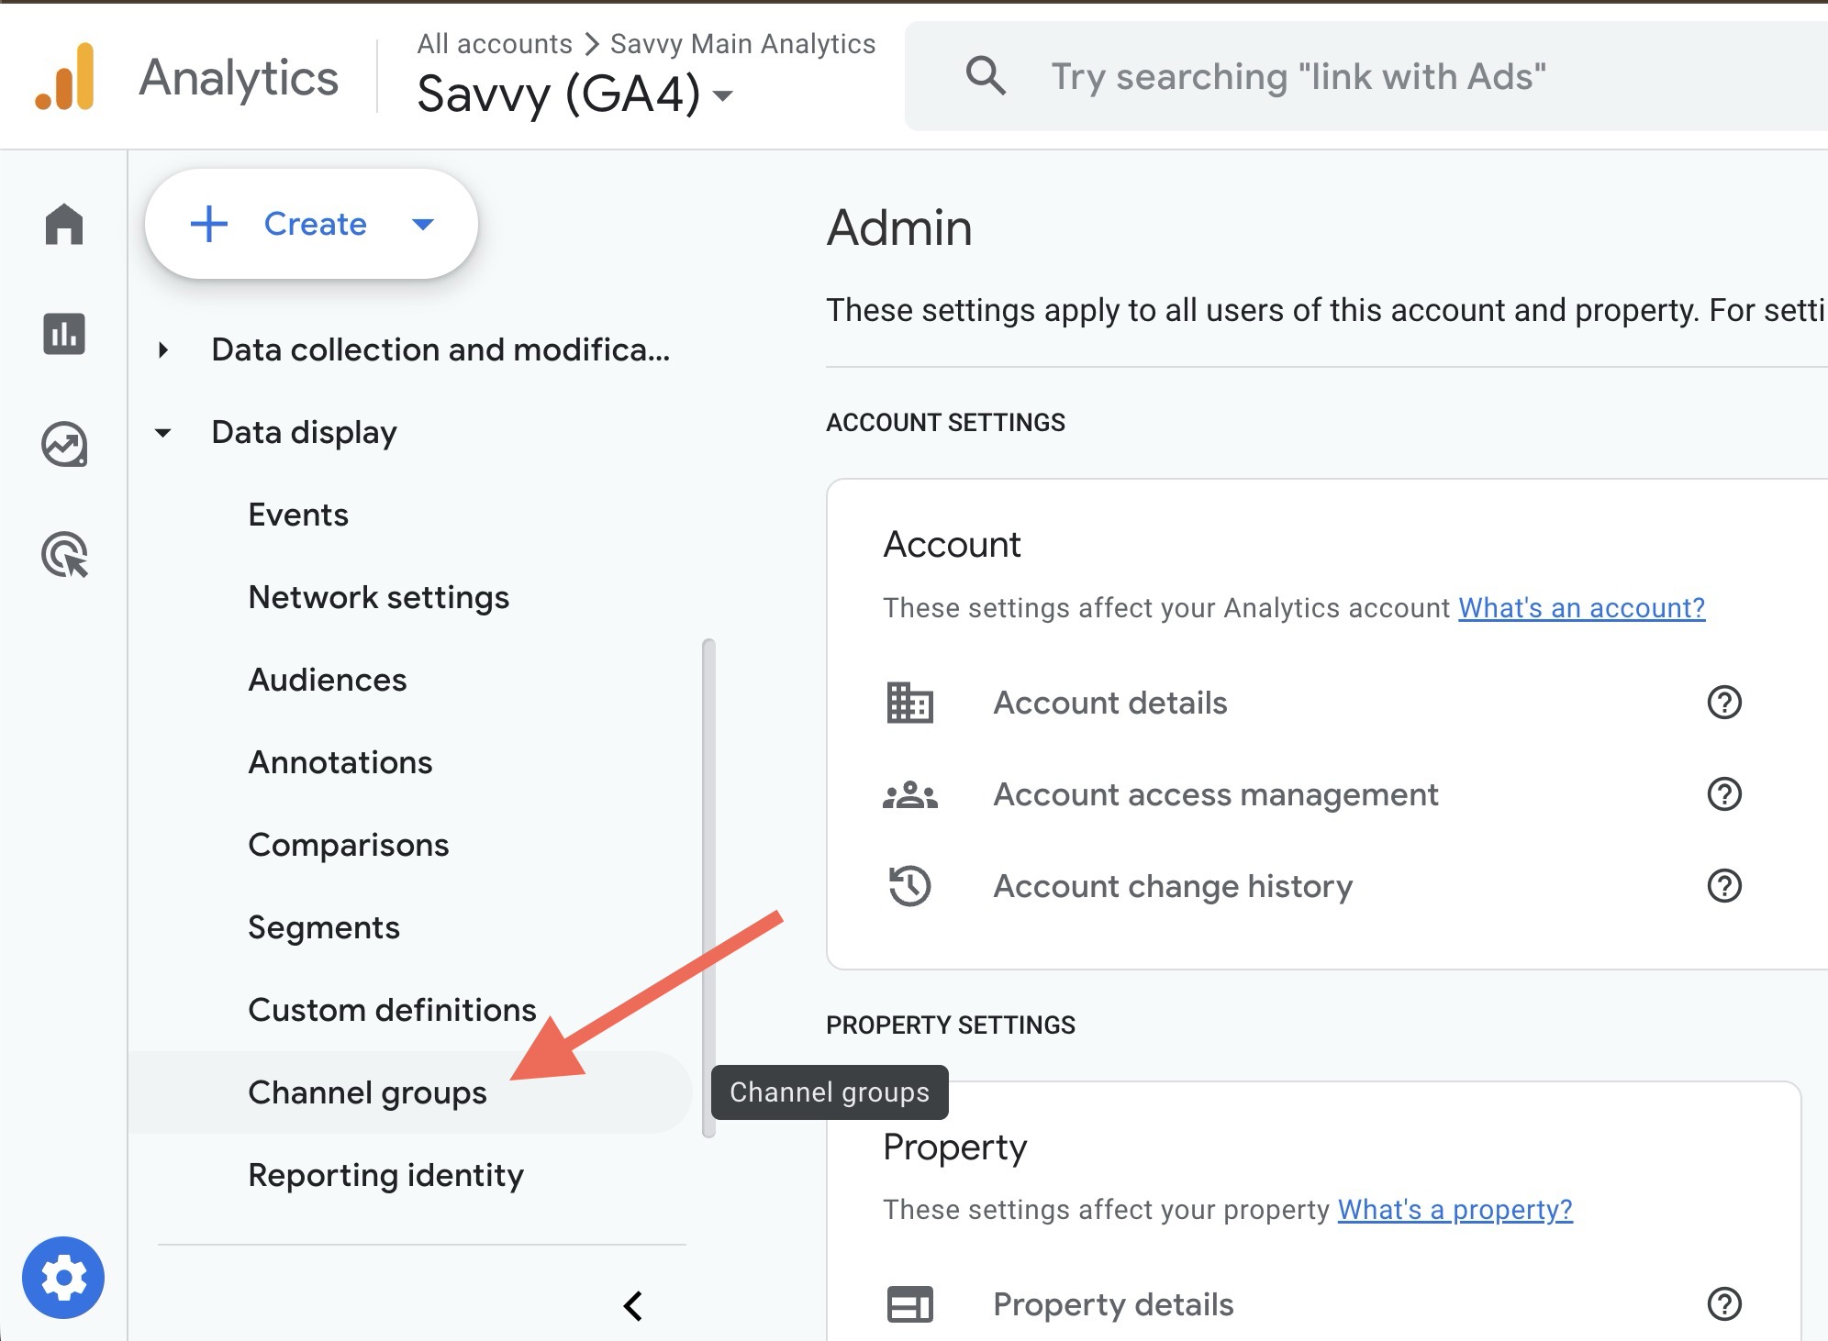This screenshot has height=1341, width=1828.
Task: Open the "What's a property?" link
Action: coord(1455,1210)
